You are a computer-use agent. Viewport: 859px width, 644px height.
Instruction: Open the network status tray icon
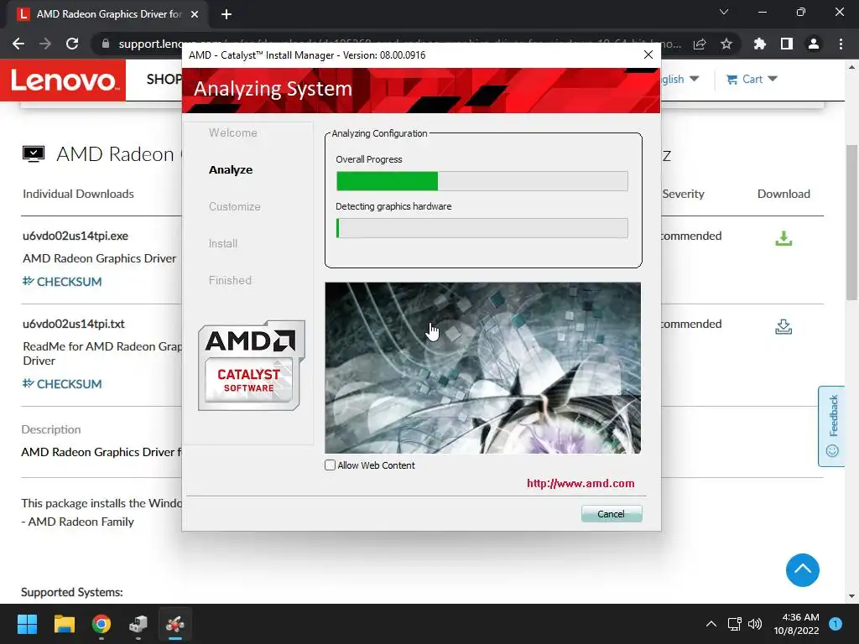click(734, 624)
